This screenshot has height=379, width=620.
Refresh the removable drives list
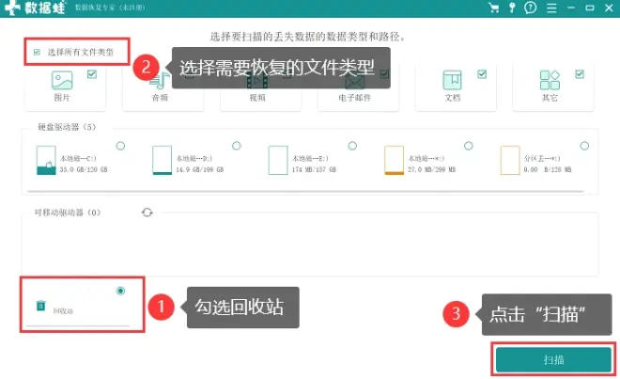click(x=147, y=213)
